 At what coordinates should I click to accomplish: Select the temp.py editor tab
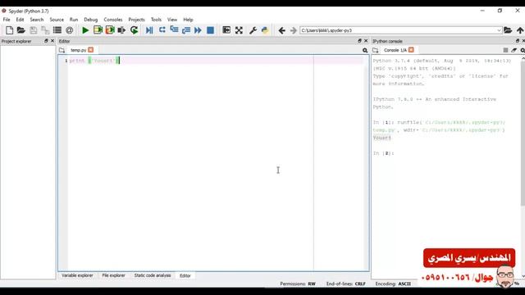(x=79, y=50)
